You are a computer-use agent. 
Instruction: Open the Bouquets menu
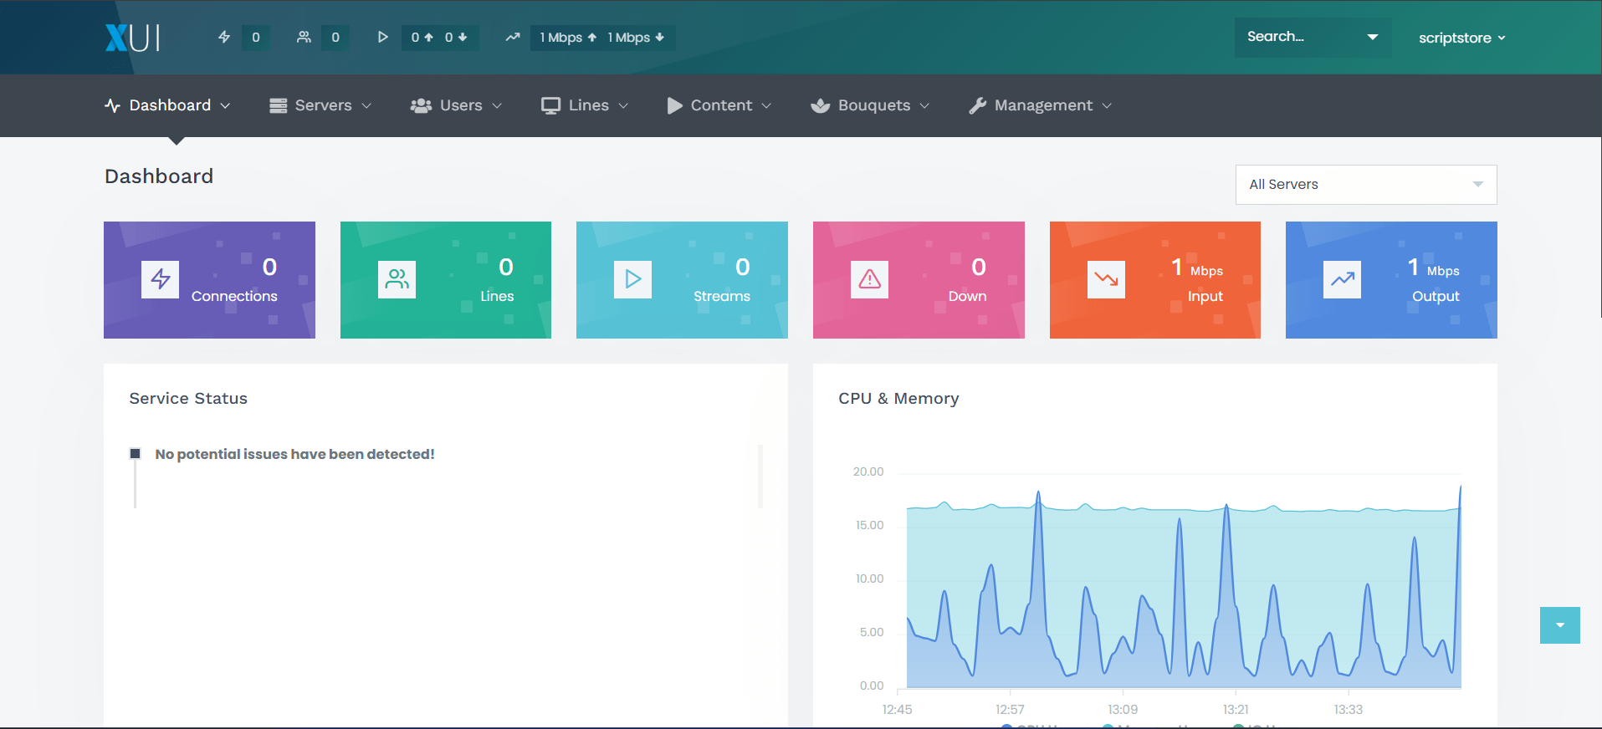870,105
